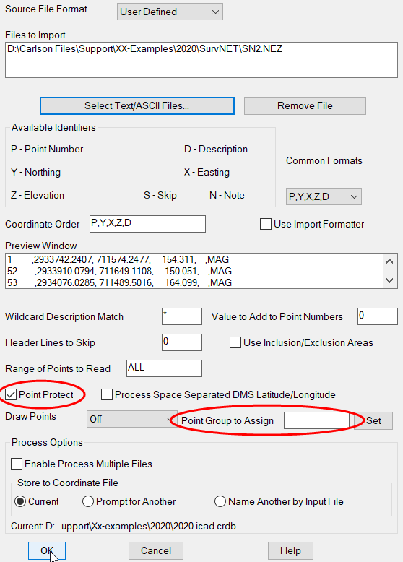The height and width of the screenshot is (562, 403).
Task: Click the Set button for point group
Action: 373,420
